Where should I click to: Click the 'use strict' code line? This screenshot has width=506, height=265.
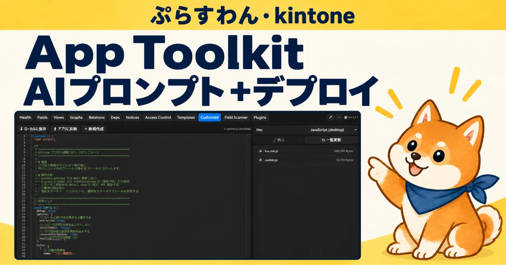[x=45, y=139]
